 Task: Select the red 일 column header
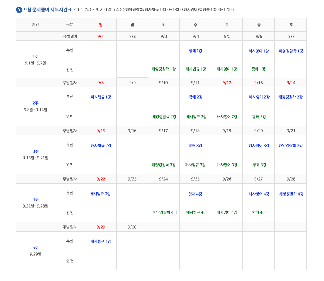click(x=100, y=25)
